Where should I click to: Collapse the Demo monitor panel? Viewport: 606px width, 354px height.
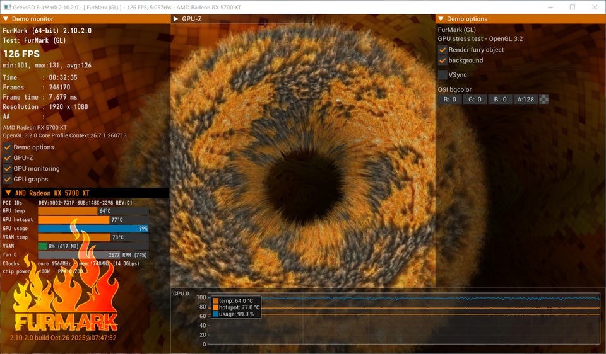6,19
